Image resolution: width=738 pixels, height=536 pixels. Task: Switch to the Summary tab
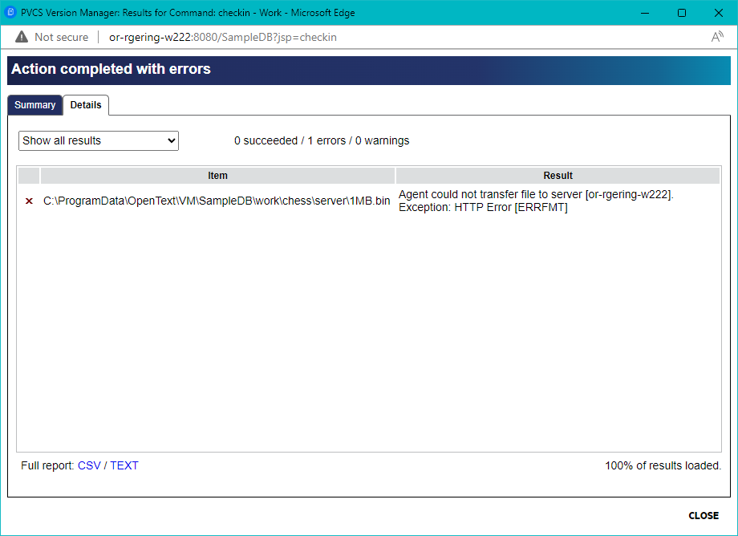point(34,104)
